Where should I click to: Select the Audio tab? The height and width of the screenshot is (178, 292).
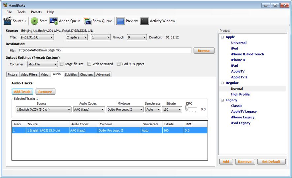(57, 74)
